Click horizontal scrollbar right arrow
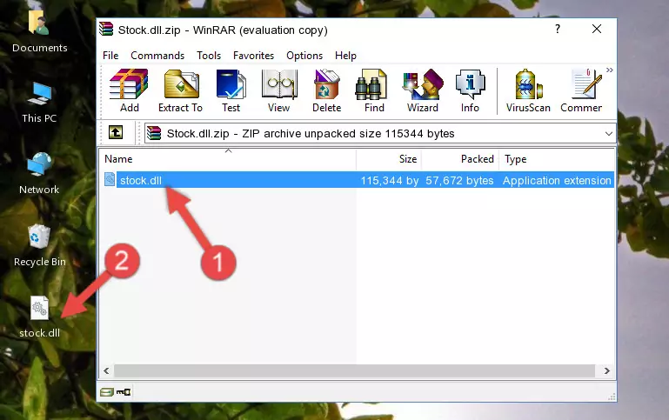669x420 pixels. click(x=606, y=371)
